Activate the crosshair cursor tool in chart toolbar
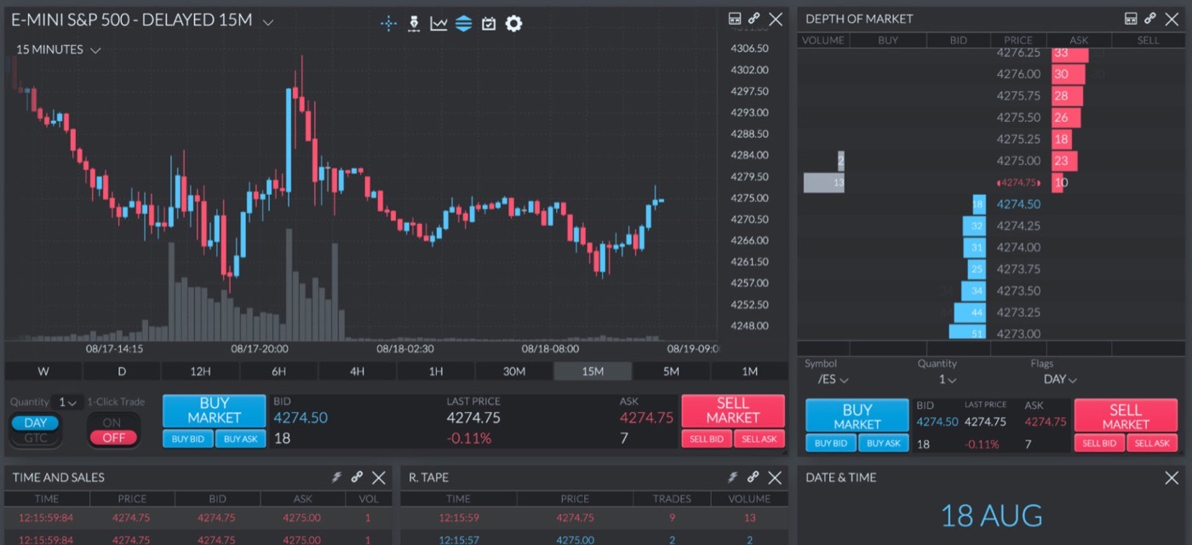 (x=389, y=24)
